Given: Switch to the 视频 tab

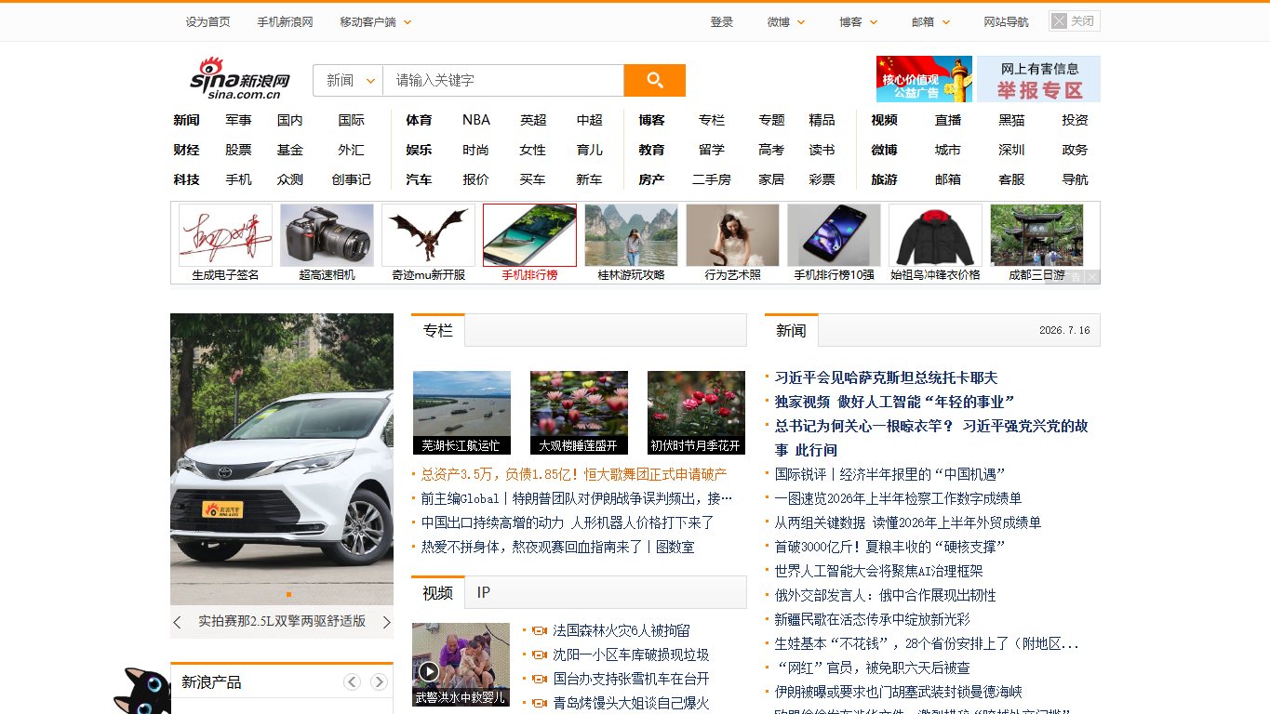Looking at the screenshot, I should (437, 592).
